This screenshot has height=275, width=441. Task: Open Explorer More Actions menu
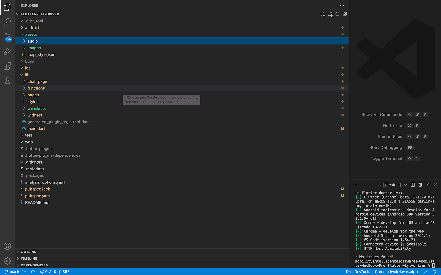(342, 5)
